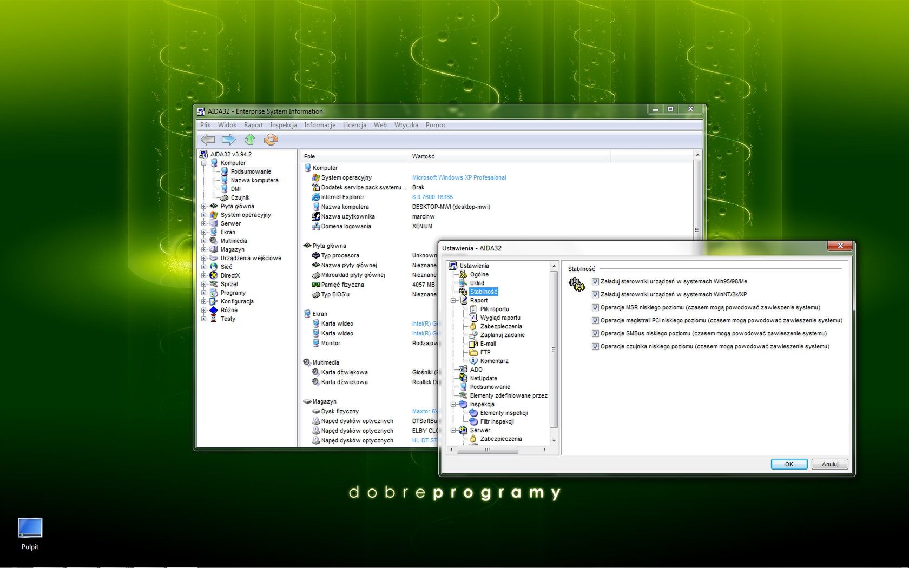The height and width of the screenshot is (568, 909).
Task: Open Internet Explorer version 8.0.7600.16385 link
Action: click(x=432, y=197)
